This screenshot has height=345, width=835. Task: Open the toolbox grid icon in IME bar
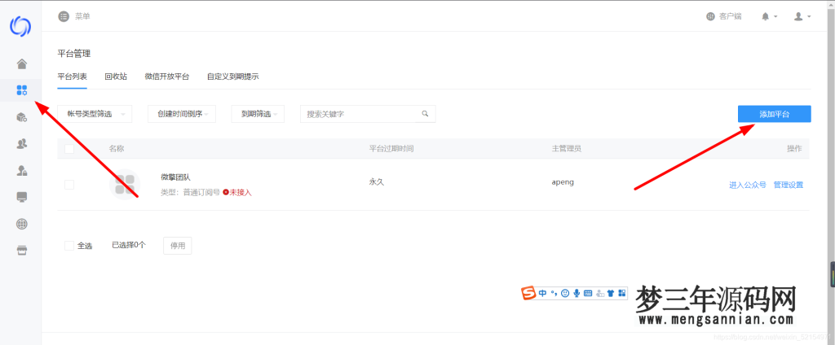click(622, 293)
